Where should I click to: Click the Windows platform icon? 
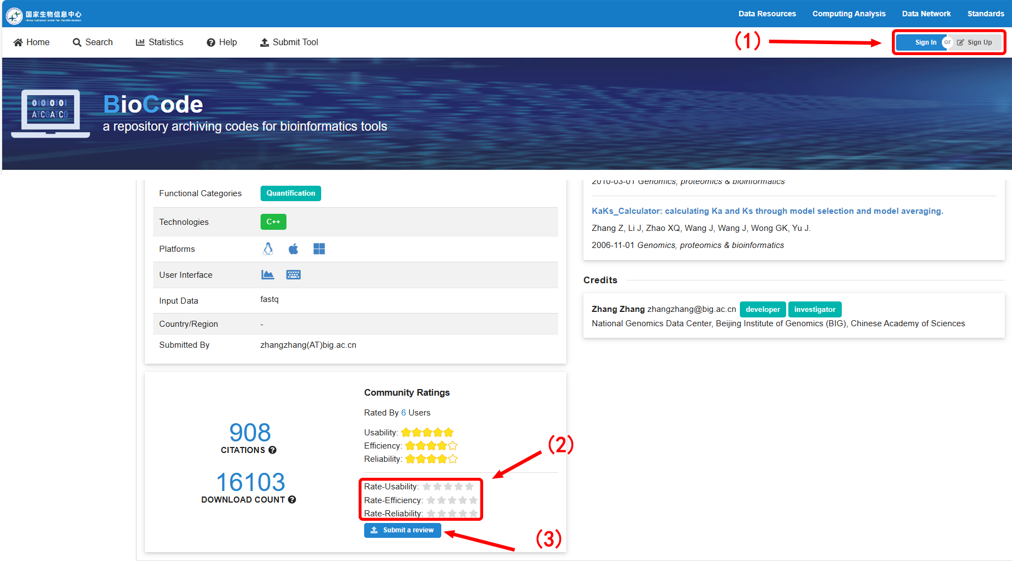point(319,249)
